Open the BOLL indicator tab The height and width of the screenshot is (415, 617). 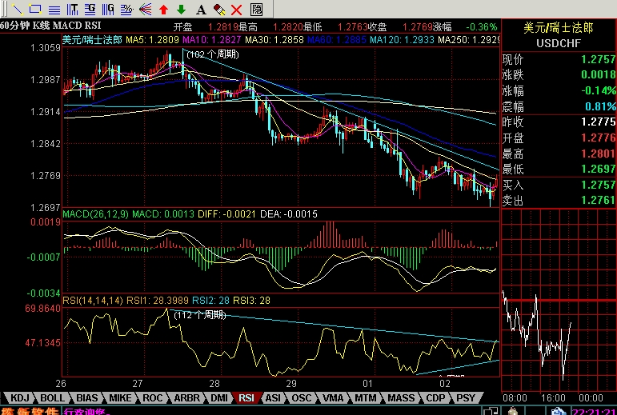point(52,397)
